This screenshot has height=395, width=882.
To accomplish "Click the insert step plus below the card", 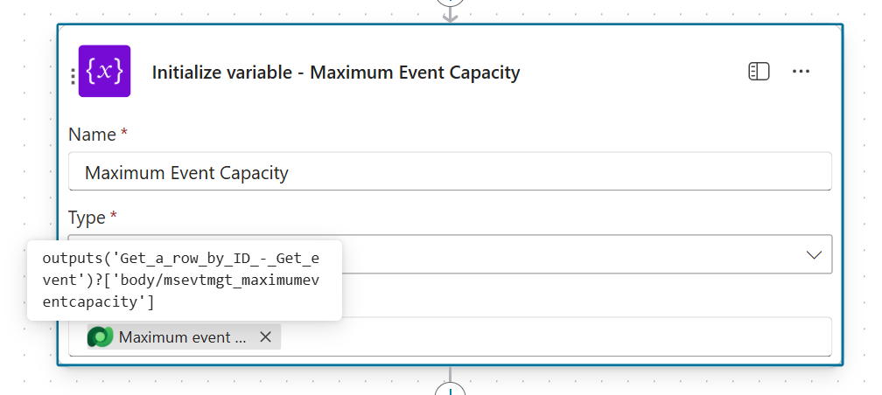I will pos(450,391).
